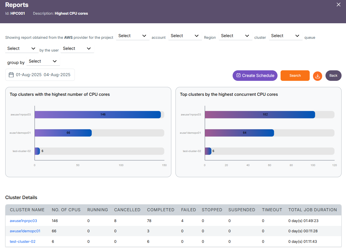Open the awuse1demopc01 cluster link in the table
Screen dimensions: 346x250
(x=25, y=231)
